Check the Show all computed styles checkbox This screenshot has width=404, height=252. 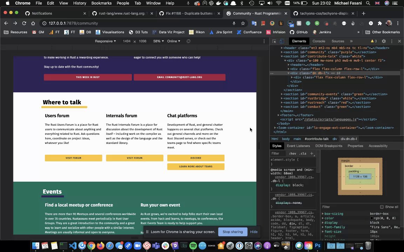pyautogui.click(x=382, y=207)
